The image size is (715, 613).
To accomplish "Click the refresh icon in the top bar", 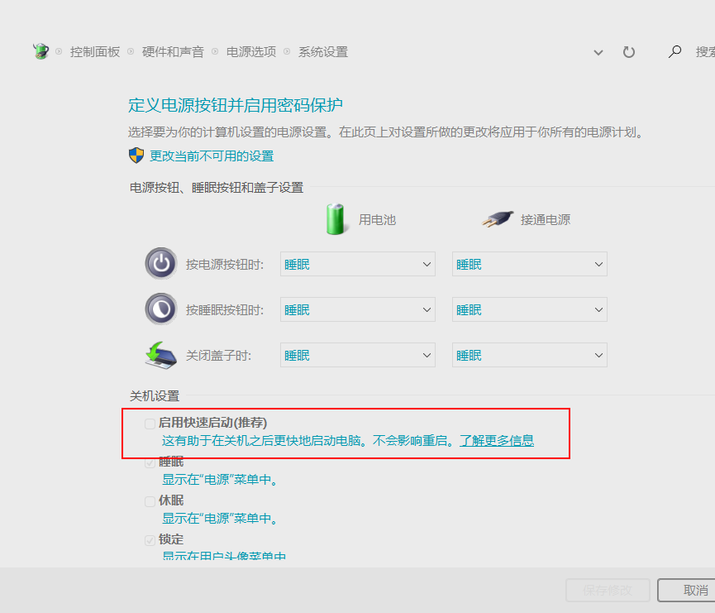I will point(629,51).
